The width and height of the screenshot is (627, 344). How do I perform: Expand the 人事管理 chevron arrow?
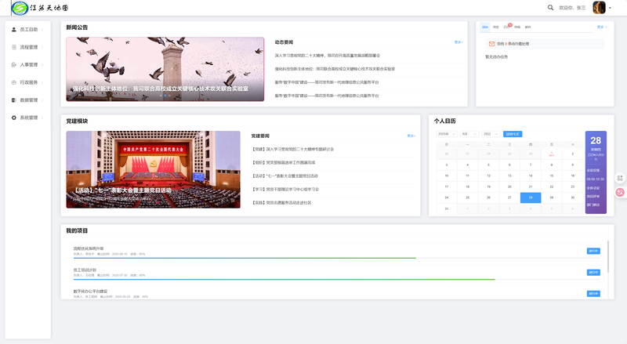(42, 65)
